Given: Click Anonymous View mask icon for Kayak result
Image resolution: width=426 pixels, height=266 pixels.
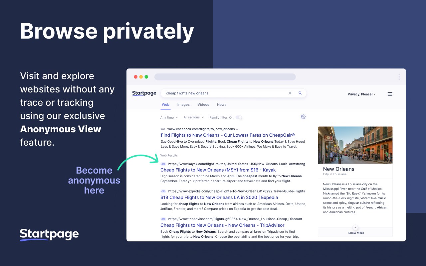Looking at the screenshot, I should pyautogui.click(x=163, y=164).
